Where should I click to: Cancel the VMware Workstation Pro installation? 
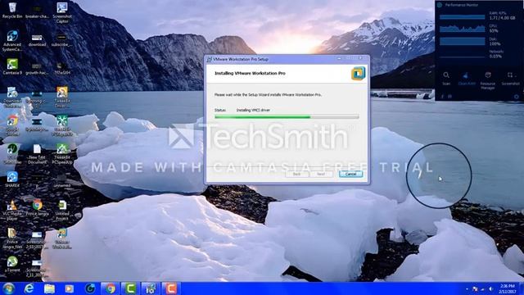(x=350, y=174)
